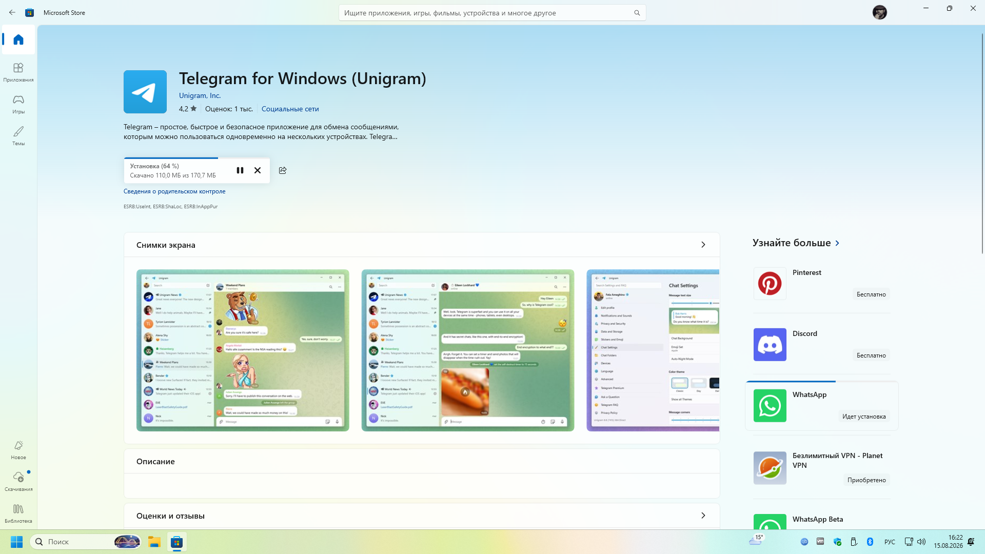Screen dimensions: 985x554
Task: Cancel the Telegram installation
Action: pos(258,170)
